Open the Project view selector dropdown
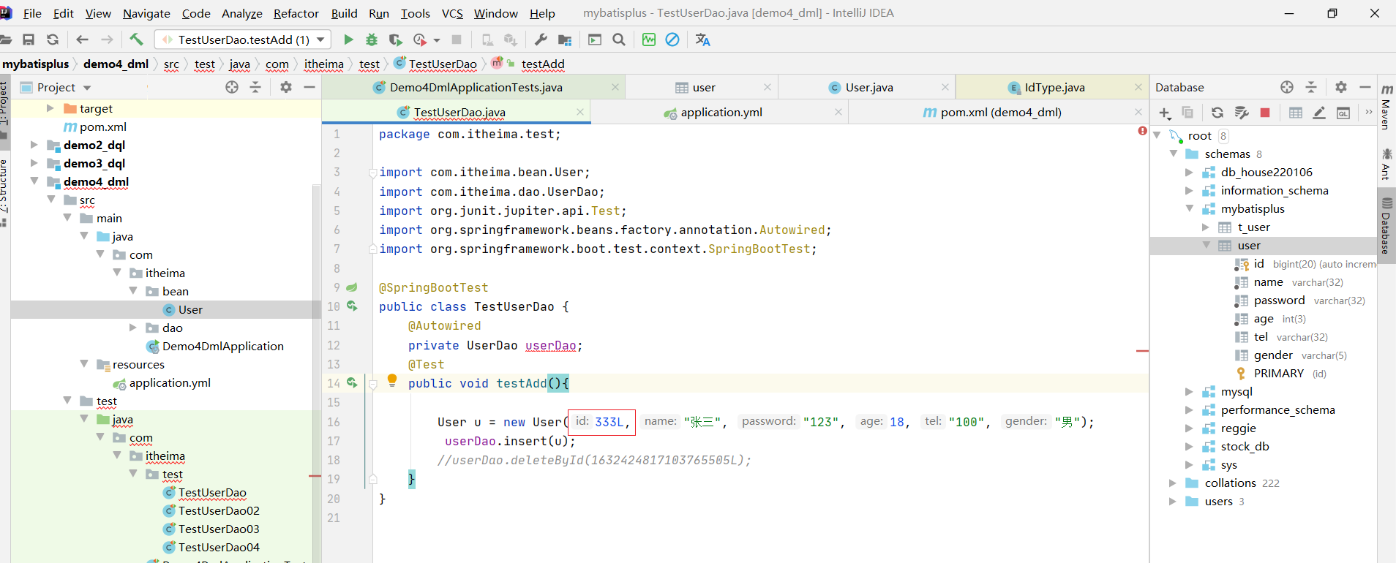The height and width of the screenshot is (563, 1396). pos(87,88)
